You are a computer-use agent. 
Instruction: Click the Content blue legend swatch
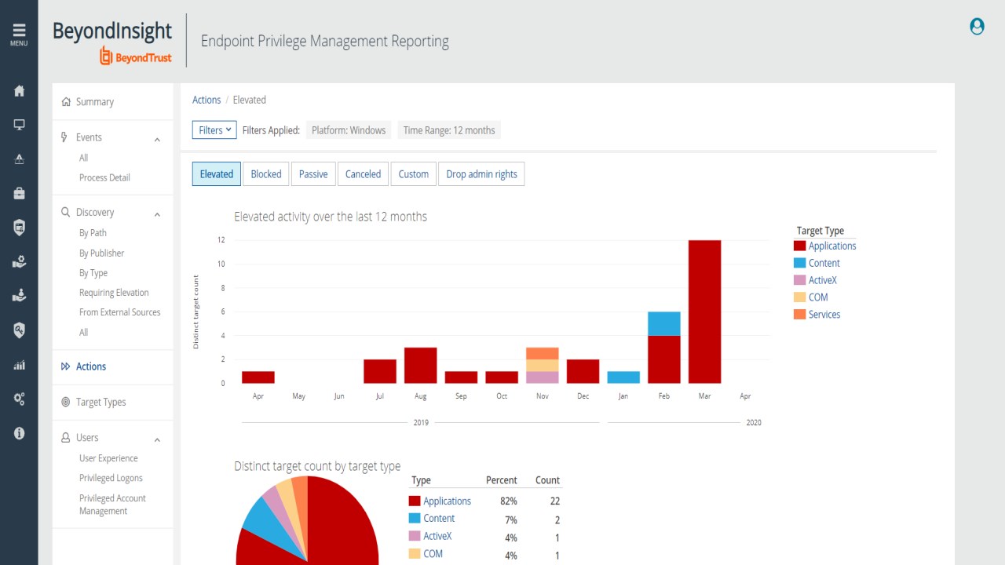pos(799,263)
